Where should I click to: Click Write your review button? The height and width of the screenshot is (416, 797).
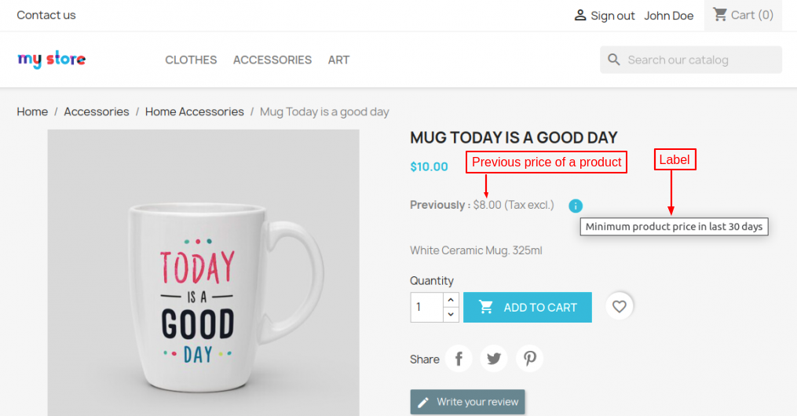click(467, 402)
